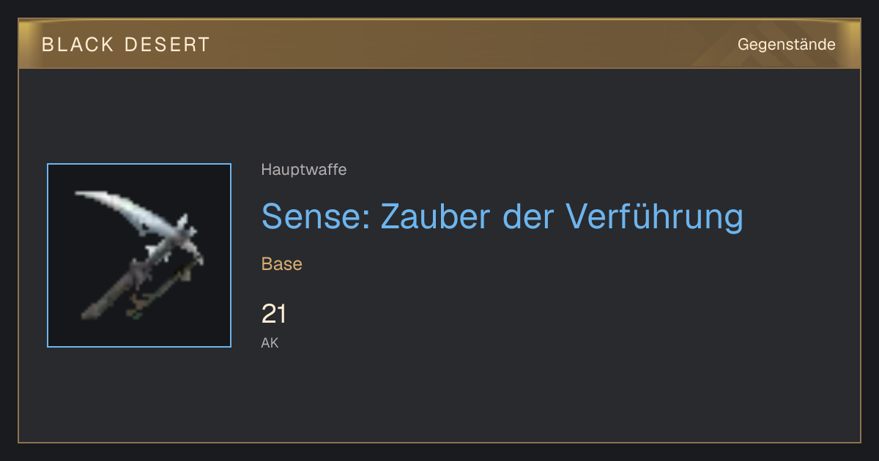Click the AK stat label
Screen dimensions: 879x461
coord(270,342)
